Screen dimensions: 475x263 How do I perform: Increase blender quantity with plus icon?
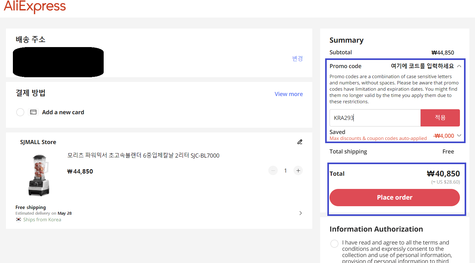298,170
